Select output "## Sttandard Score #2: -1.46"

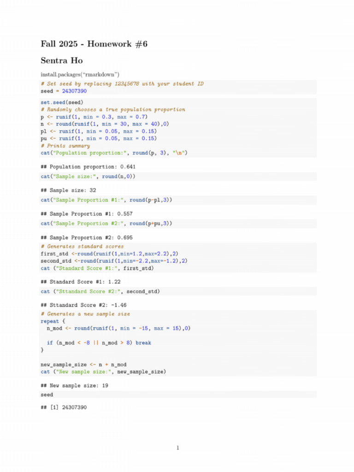[x=84, y=305]
